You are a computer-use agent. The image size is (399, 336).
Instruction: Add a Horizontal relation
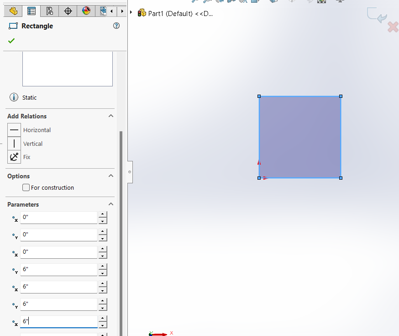pyautogui.click(x=14, y=130)
